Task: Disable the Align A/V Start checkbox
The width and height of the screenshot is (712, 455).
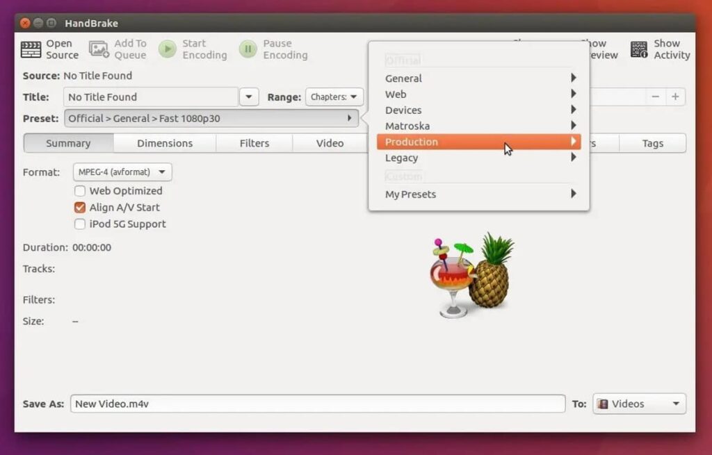Action: coord(80,207)
